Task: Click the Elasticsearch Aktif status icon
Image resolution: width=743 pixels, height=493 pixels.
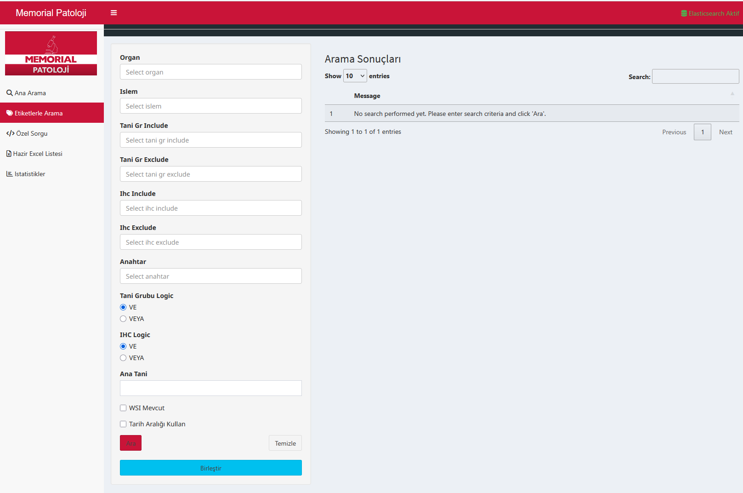Action: coord(684,13)
